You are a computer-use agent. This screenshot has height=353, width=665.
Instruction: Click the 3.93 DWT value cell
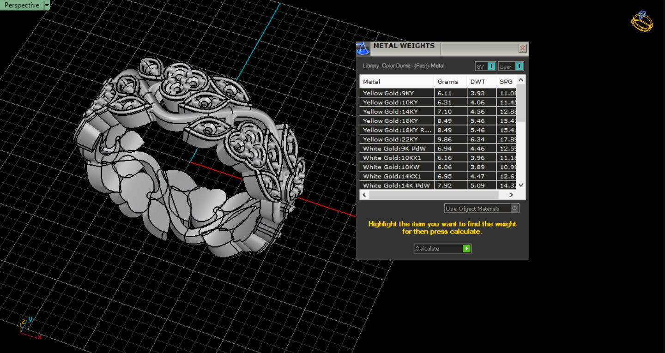click(x=481, y=93)
